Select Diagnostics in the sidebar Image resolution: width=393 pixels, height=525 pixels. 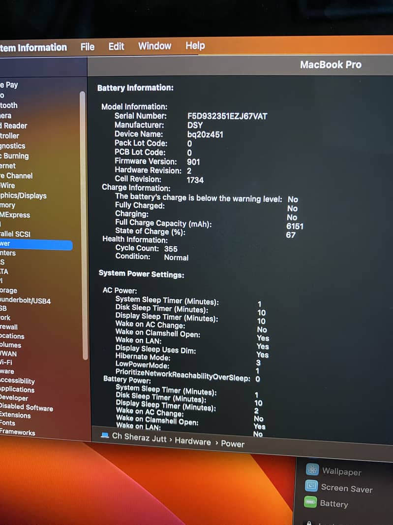tap(13, 146)
